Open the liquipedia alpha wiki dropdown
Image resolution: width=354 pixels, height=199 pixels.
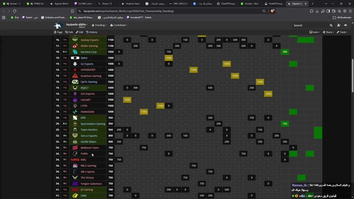pyautogui.click(x=77, y=25)
